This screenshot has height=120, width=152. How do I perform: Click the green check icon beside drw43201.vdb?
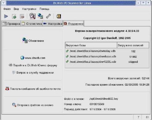point(67,62)
